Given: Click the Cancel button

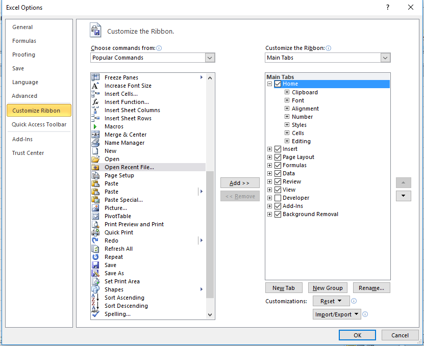Looking at the screenshot, I should point(400,335).
